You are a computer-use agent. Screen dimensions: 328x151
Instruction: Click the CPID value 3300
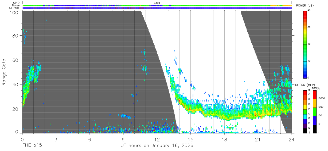click(157, 3)
